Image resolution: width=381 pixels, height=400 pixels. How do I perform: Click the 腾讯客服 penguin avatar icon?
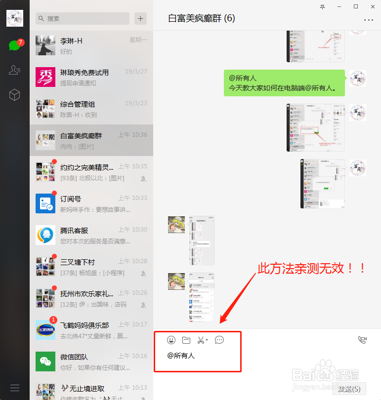click(x=45, y=235)
